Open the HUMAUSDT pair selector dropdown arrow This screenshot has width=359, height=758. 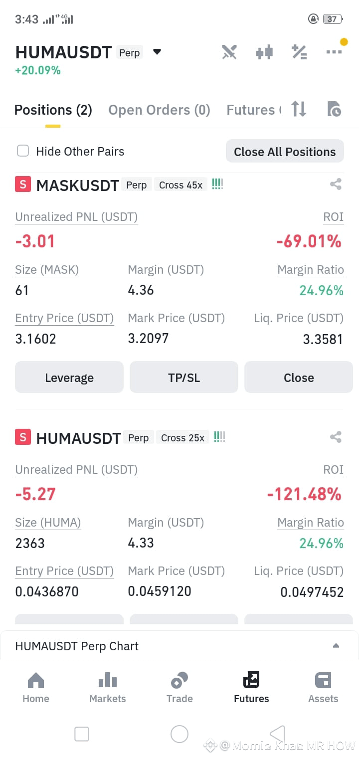click(x=157, y=52)
